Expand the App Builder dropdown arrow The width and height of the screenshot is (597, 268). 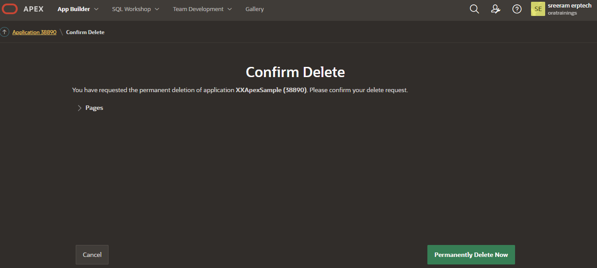(97, 9)
